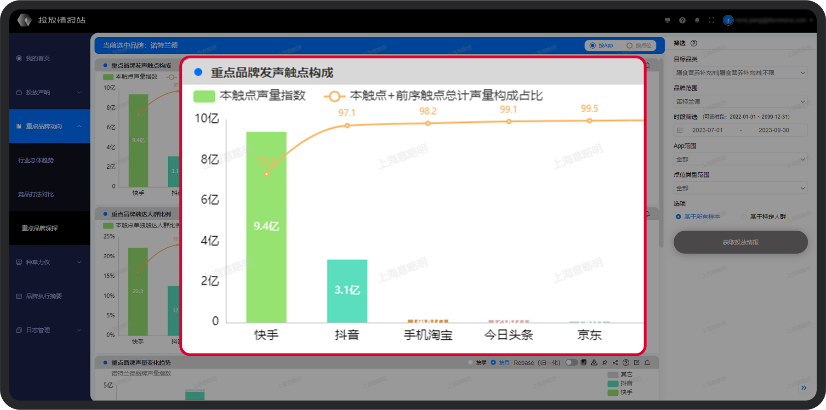Click the 种草力仪 sidebar icon

pyautogui.click(x=19, y=262)
